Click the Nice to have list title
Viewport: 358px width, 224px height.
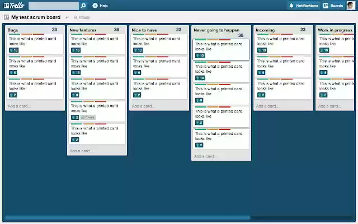[144, 30]
